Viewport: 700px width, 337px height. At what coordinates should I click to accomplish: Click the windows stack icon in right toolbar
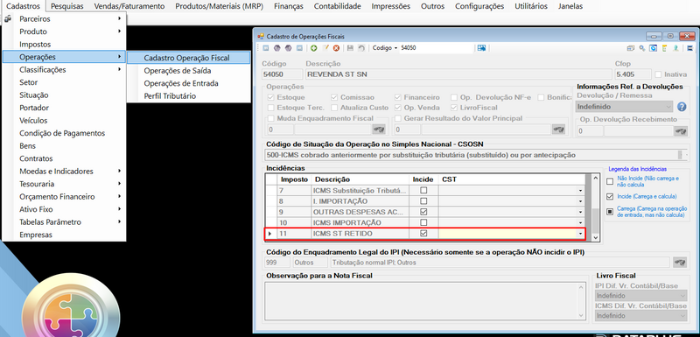point(630,48)
